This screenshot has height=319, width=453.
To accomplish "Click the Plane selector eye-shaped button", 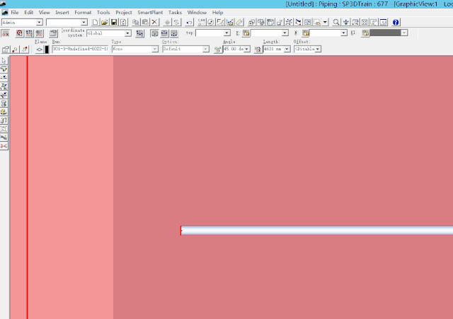I will pyautogui.click(x=40, y=50).
